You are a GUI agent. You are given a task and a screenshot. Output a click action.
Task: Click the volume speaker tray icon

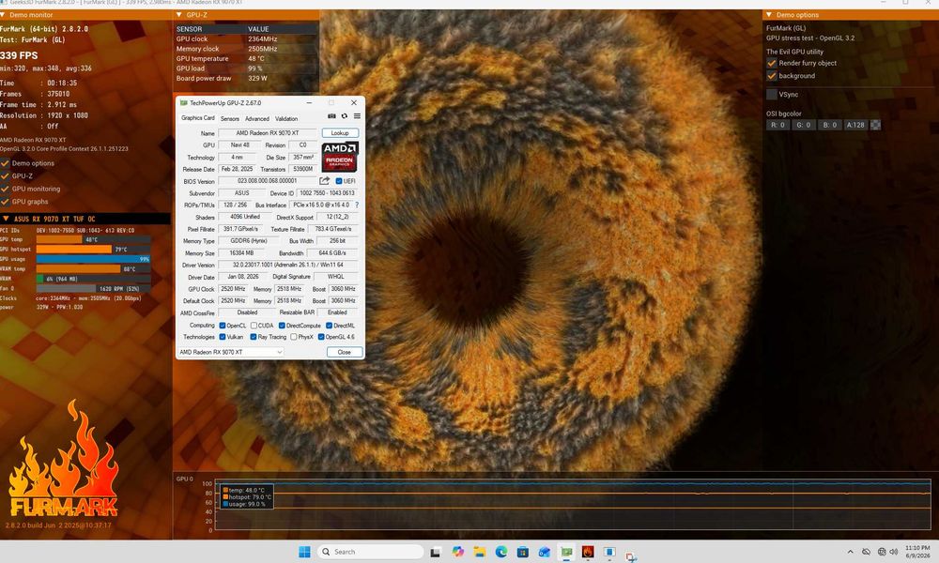[x=894, y=552]
